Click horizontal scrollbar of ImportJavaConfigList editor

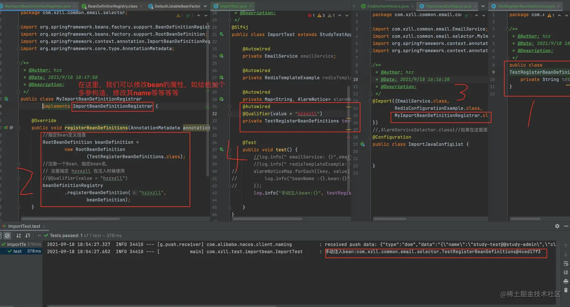click(x=390, y=219)
